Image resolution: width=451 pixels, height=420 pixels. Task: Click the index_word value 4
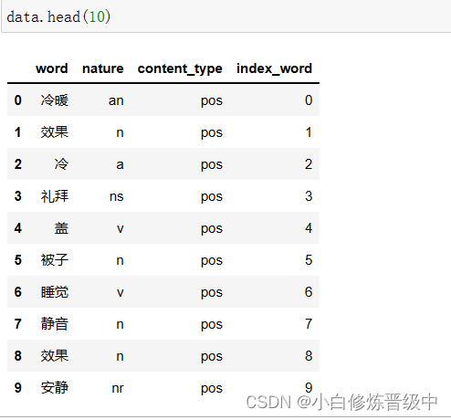click(309, 228)
